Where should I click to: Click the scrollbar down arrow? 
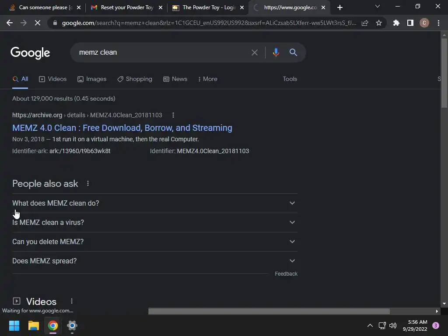[x=444, y=304]
